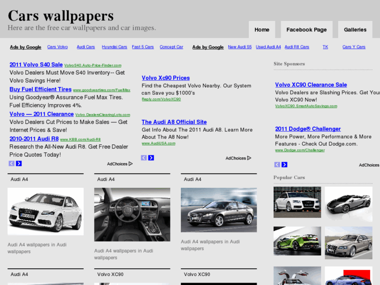
Task: Open the gray Audi A4 driving thumbnail
Action: (x=219, y=210)
